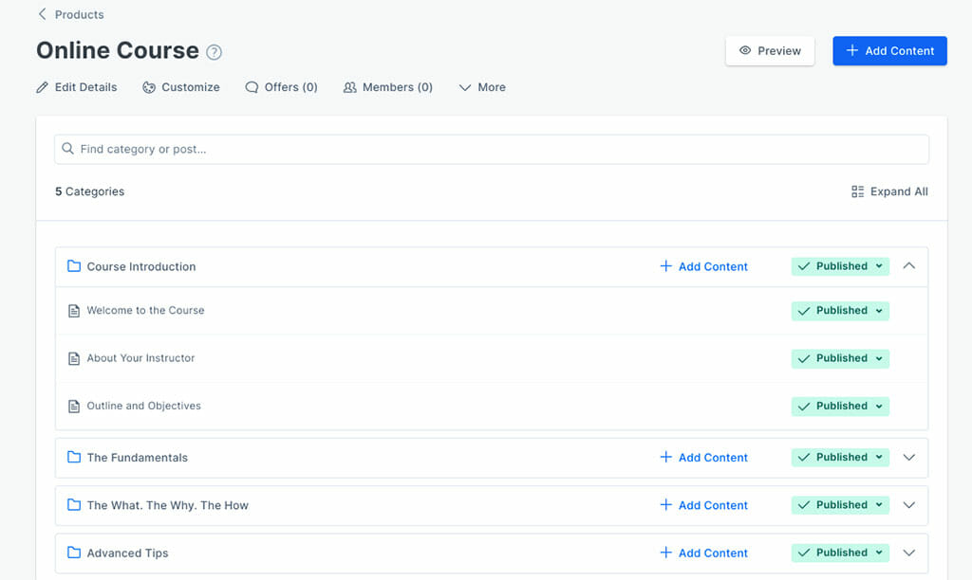Click plus icon in The Fundamentals row
The image size is (972, 580).
coord(665,457)
